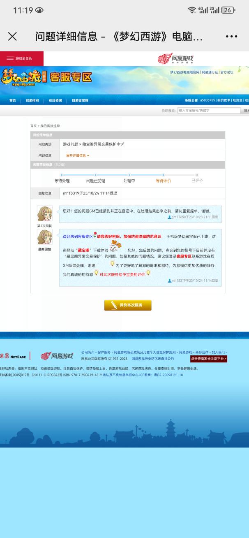249x538 pixels.
Task: Click the smiling 藏宝阁 mascot emoji
Action: click(115, 246)
